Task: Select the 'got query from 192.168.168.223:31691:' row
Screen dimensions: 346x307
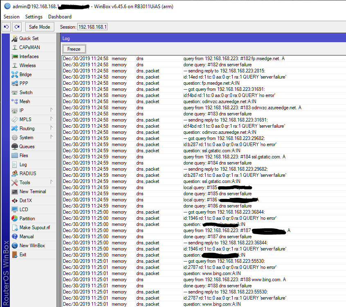Action: [204, 89]
